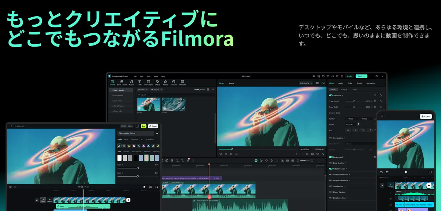Screen dimensions: 441x211
Task: Pick the white text color swatch on tablet
Action: [119, 158]
